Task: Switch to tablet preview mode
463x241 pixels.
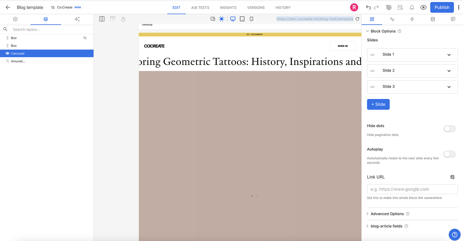Action: [242, 19]
